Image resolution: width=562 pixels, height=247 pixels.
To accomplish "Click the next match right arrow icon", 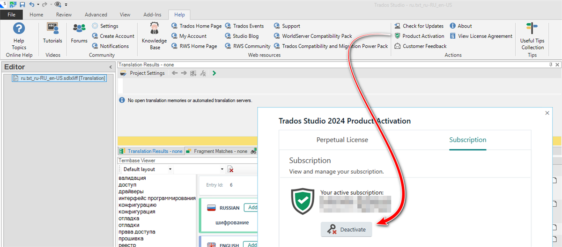I will [x=184, y=73].
